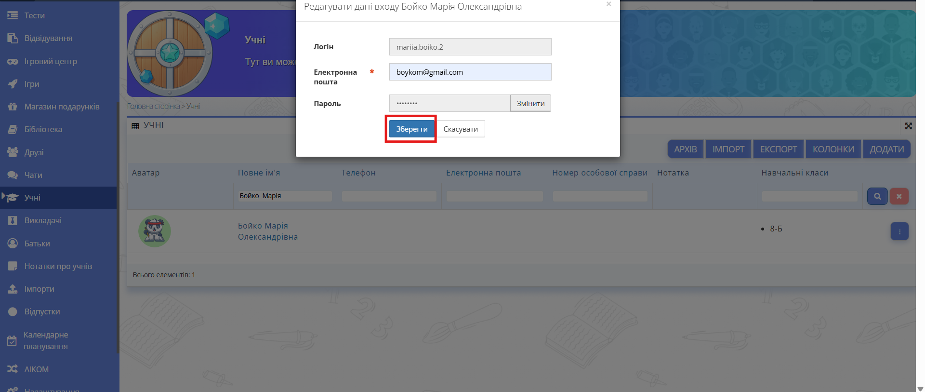
Task: Open Чати in the sidebar
Action: pyautogui.click(x=33, y=175)
